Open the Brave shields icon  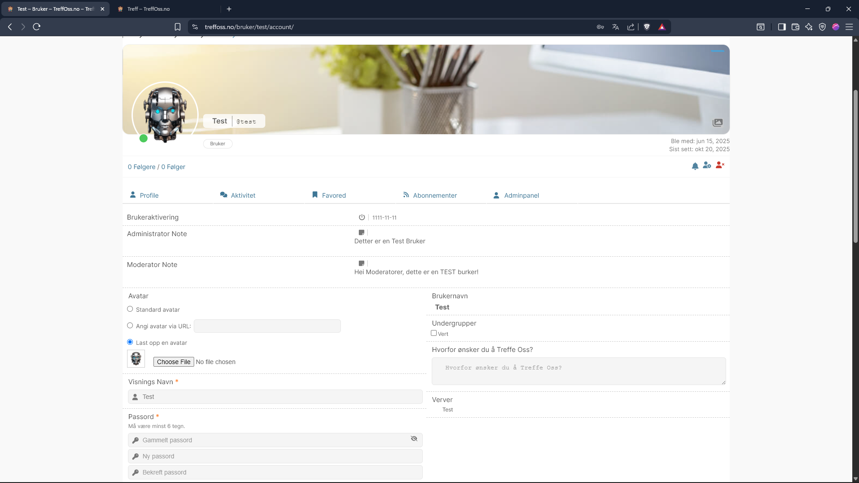click(646, 27)
